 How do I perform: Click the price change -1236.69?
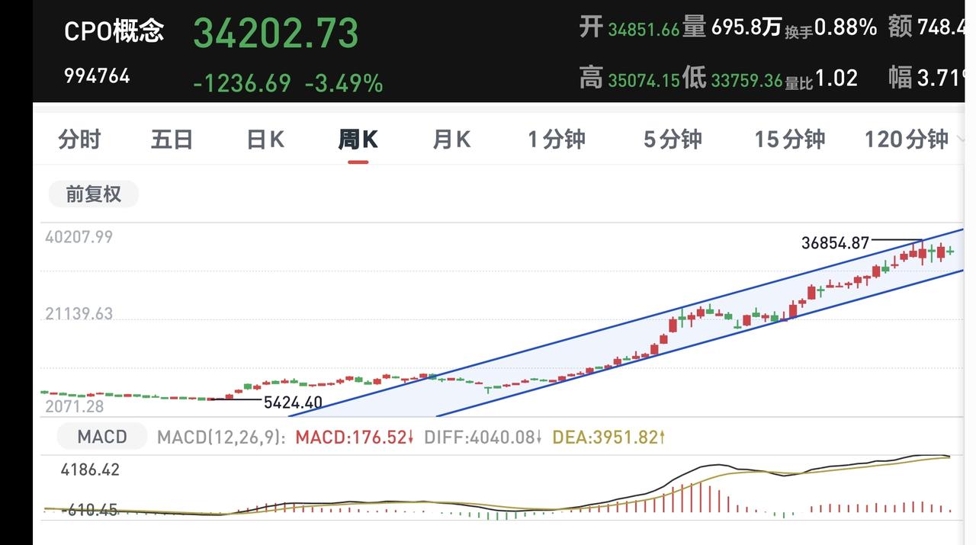coord(242,82)
